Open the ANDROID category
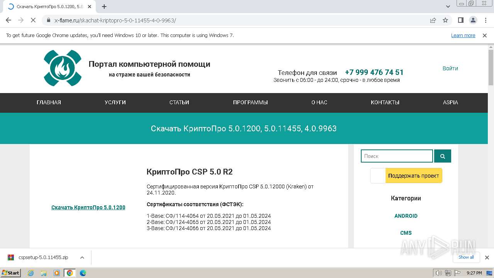The height and width of the screenshot is (278, 494). tap(406, 216)
